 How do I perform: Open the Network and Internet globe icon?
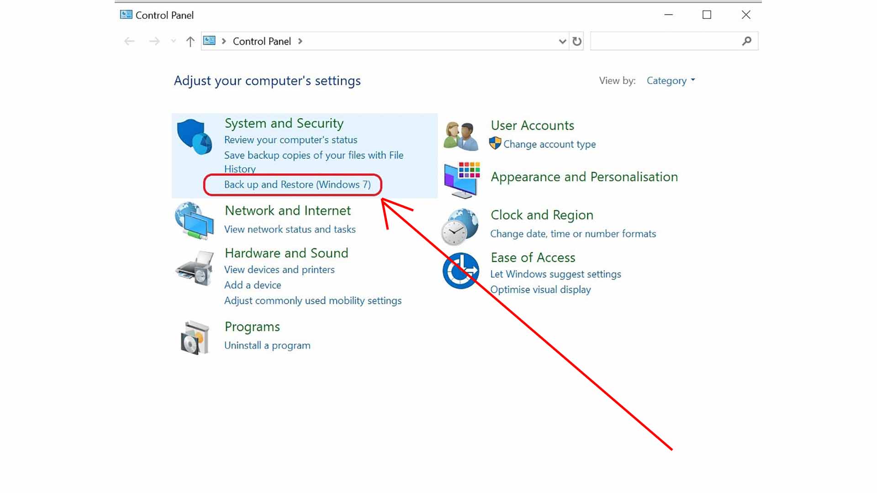click(x=195, y=221)
